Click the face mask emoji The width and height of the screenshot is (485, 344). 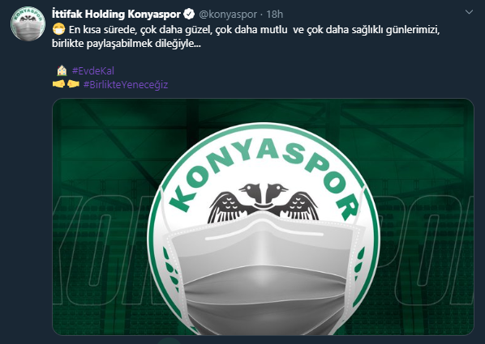tap(58, 29)
